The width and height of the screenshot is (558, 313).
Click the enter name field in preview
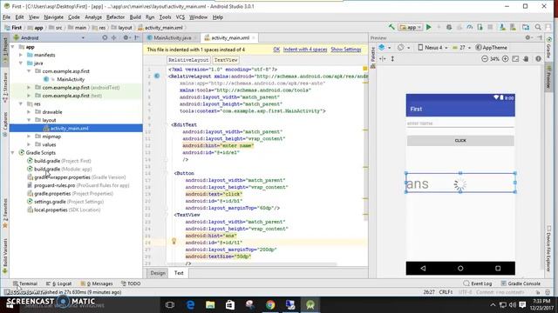(460, 123)
